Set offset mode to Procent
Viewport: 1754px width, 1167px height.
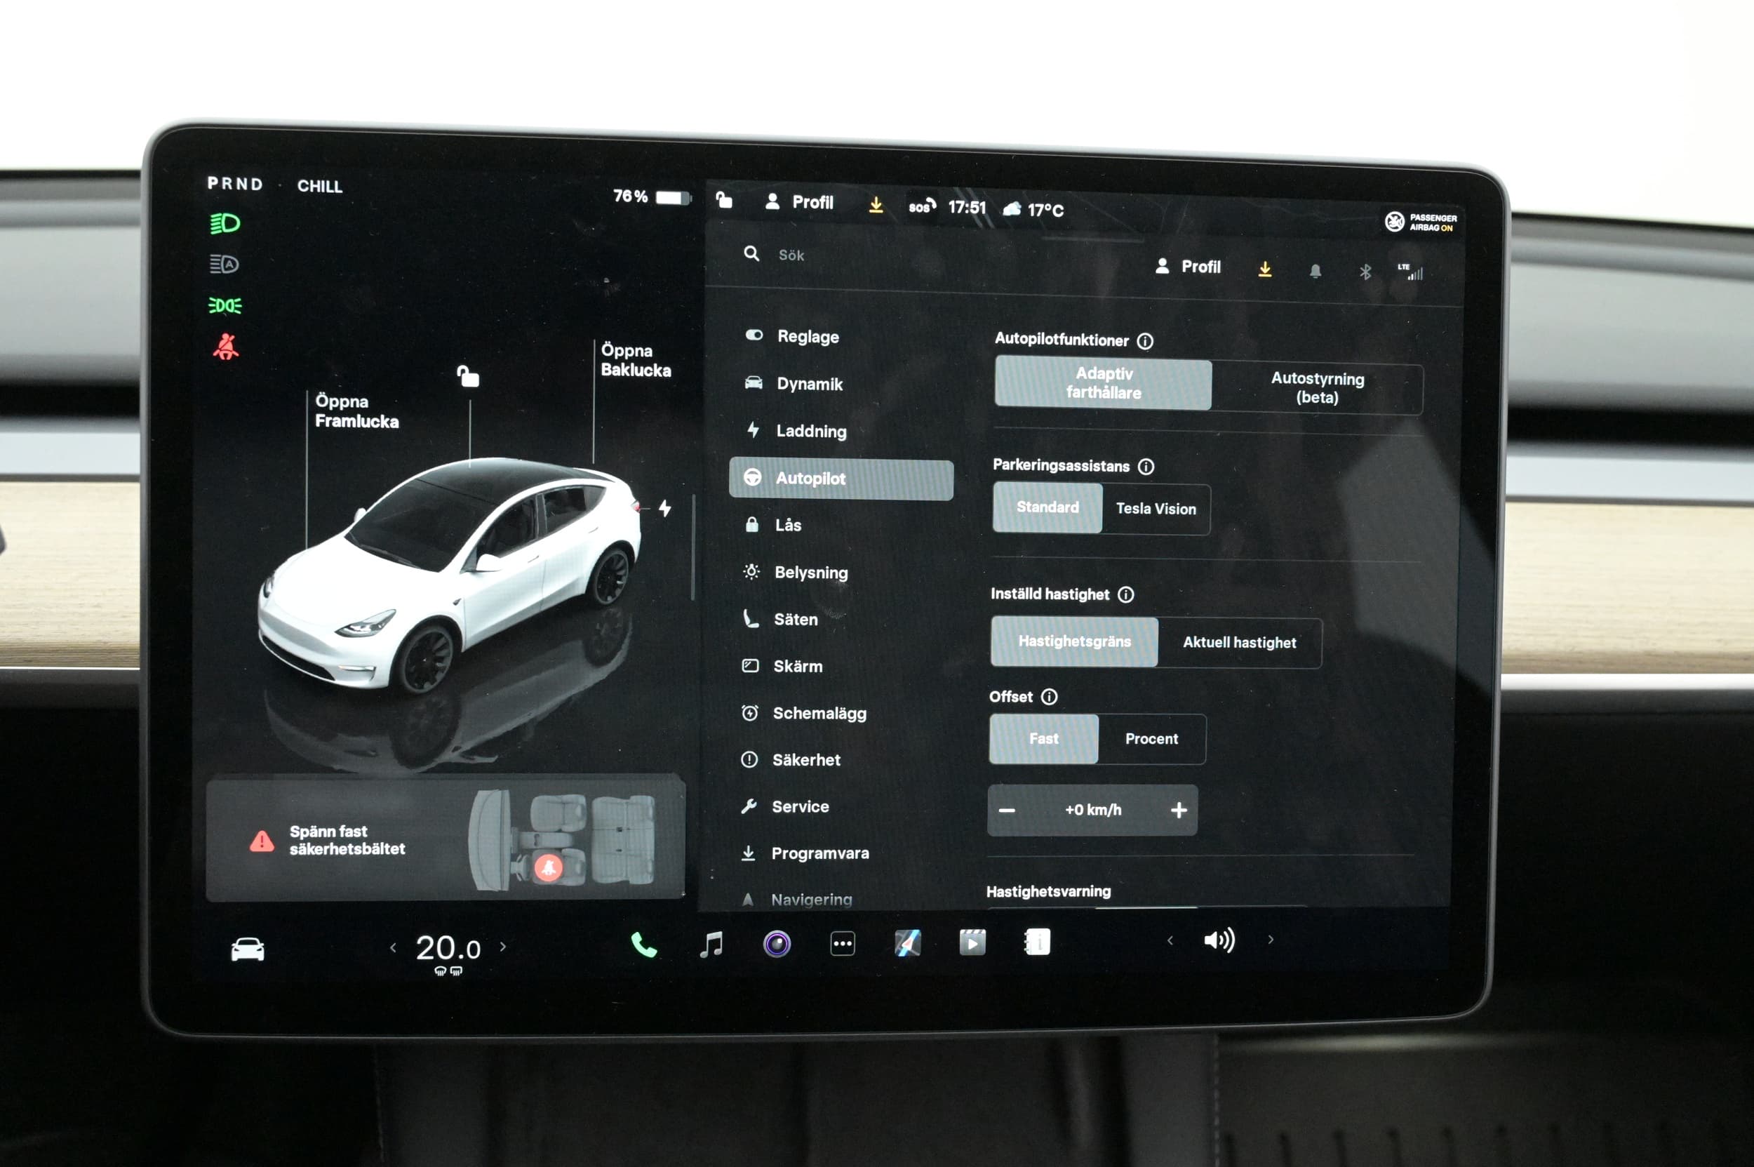coord(1151,739)
